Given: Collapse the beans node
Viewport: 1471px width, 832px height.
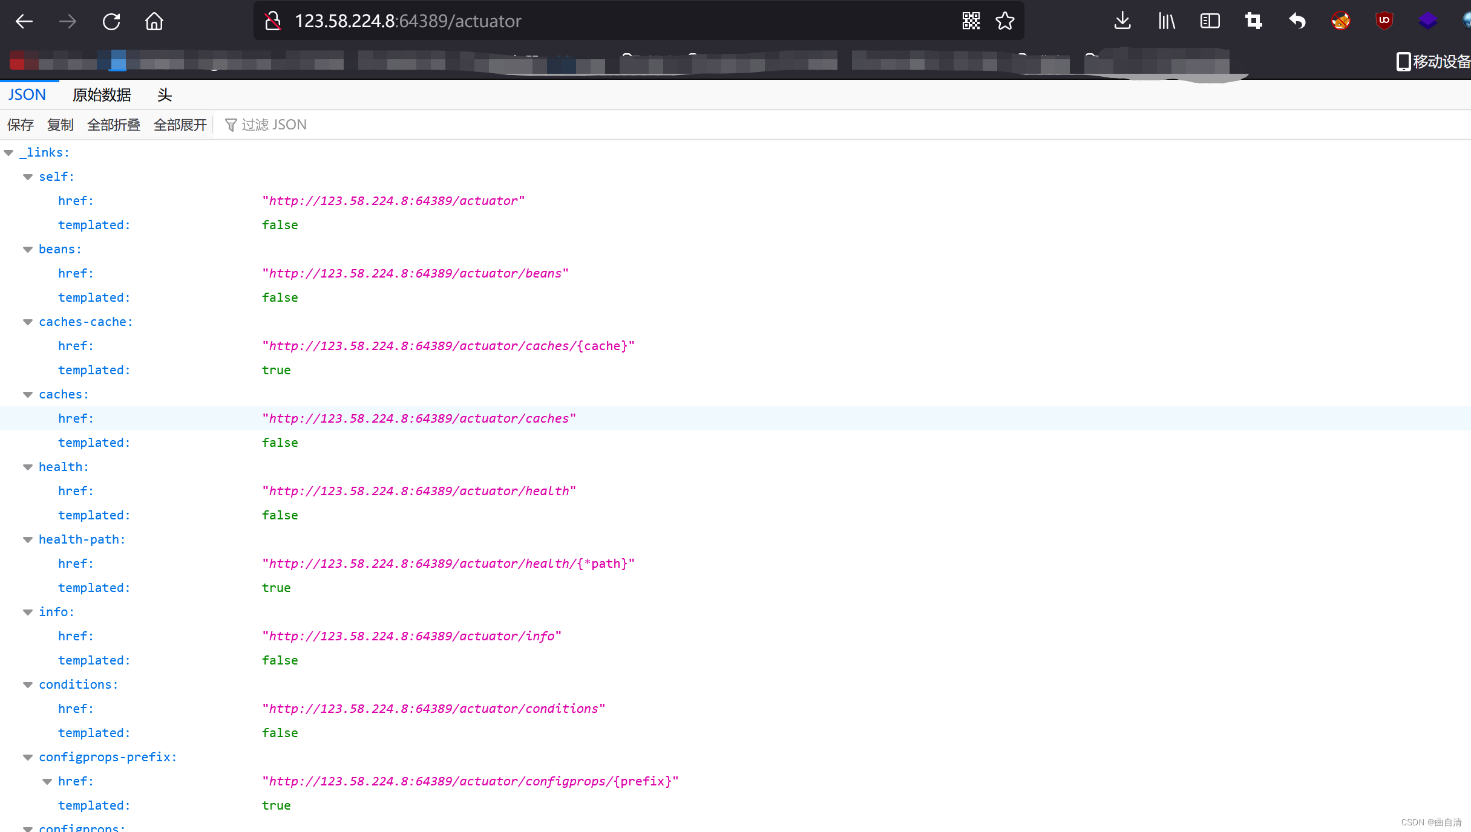Looking at the screenshot, I should pos(28,250).
